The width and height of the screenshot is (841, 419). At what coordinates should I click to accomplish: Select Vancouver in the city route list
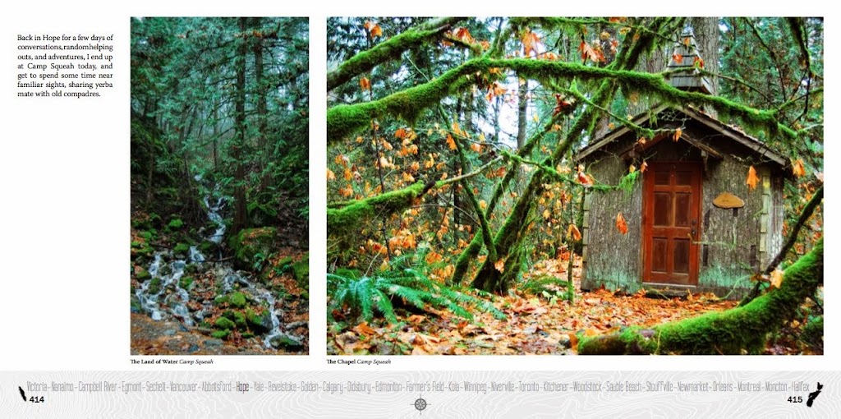coord(183,387)
